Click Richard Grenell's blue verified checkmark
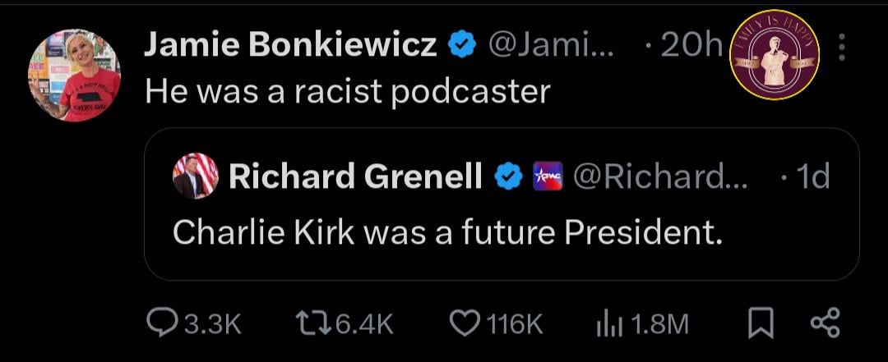 point(508,176)
